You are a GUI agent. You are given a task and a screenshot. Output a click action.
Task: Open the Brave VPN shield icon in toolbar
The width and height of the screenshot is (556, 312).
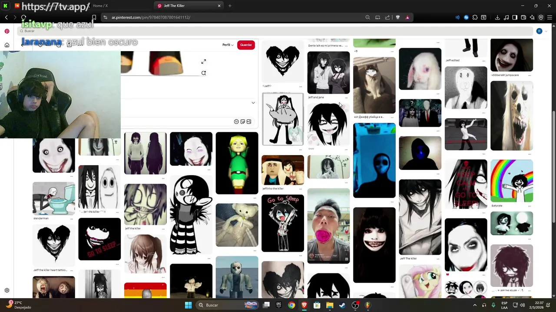click(x=541, y=17)
